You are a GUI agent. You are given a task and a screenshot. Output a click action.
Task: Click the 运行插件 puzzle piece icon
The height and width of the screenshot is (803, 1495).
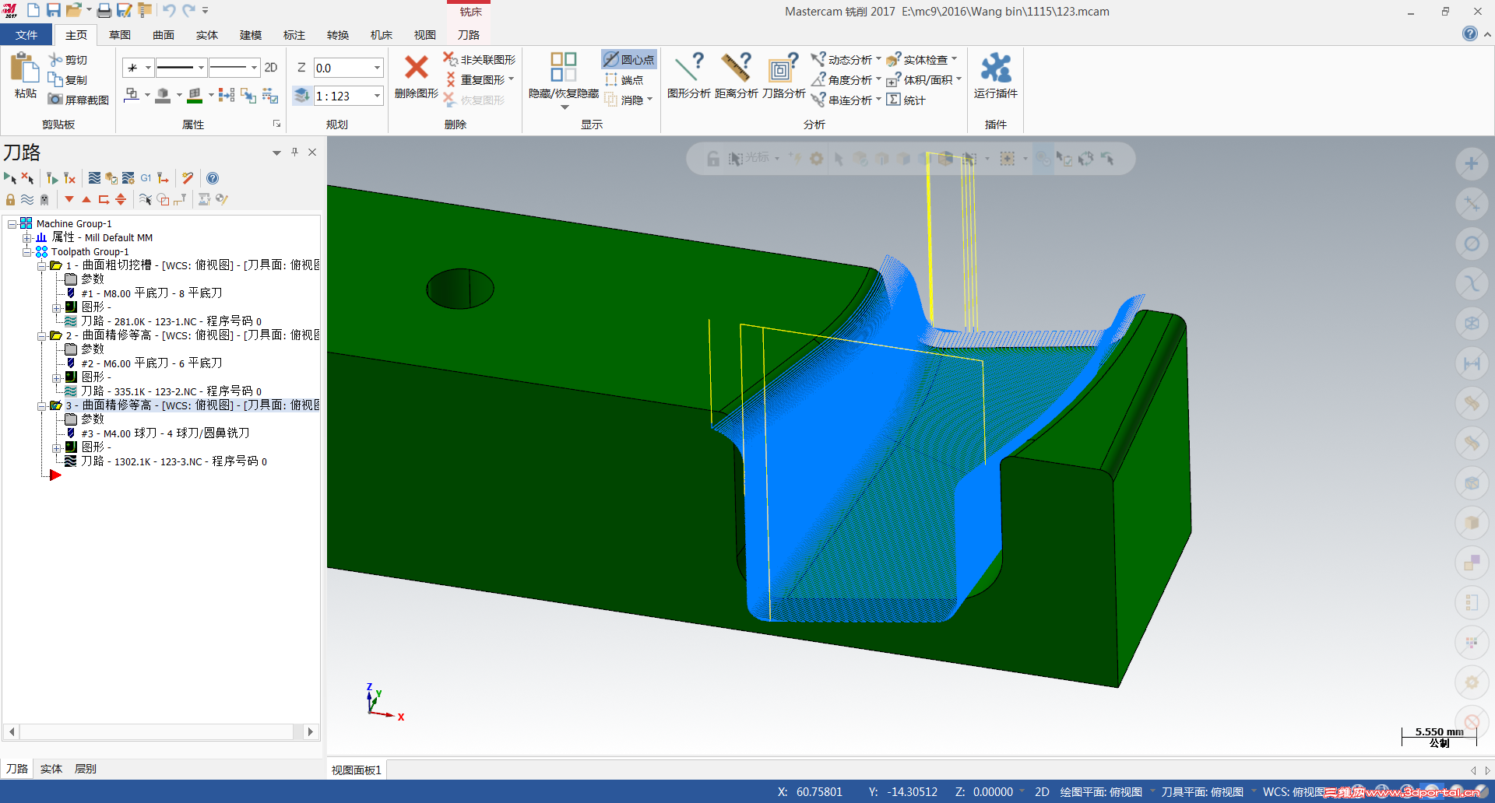click(x=995, y=68)
